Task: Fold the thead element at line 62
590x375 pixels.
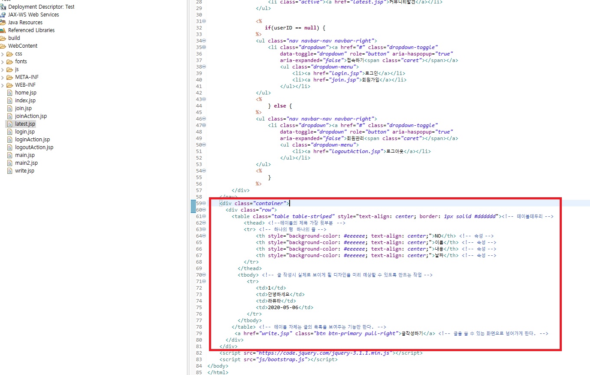Action: coord(204,223)
